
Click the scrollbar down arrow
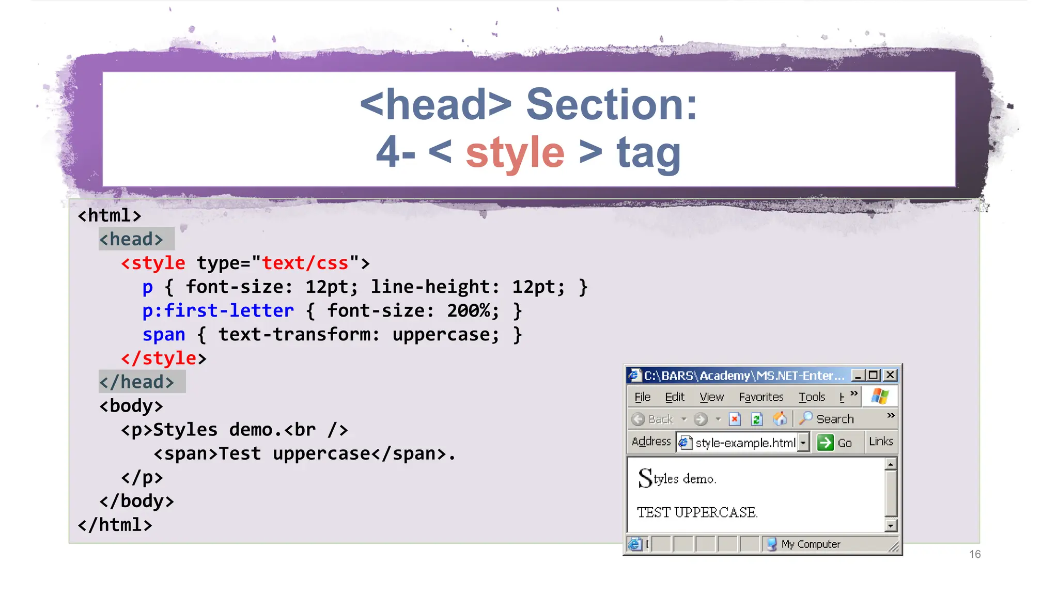click(891, 526)
